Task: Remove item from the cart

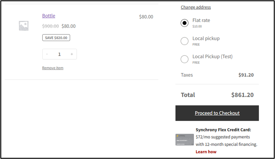Action: pos(52,68)
